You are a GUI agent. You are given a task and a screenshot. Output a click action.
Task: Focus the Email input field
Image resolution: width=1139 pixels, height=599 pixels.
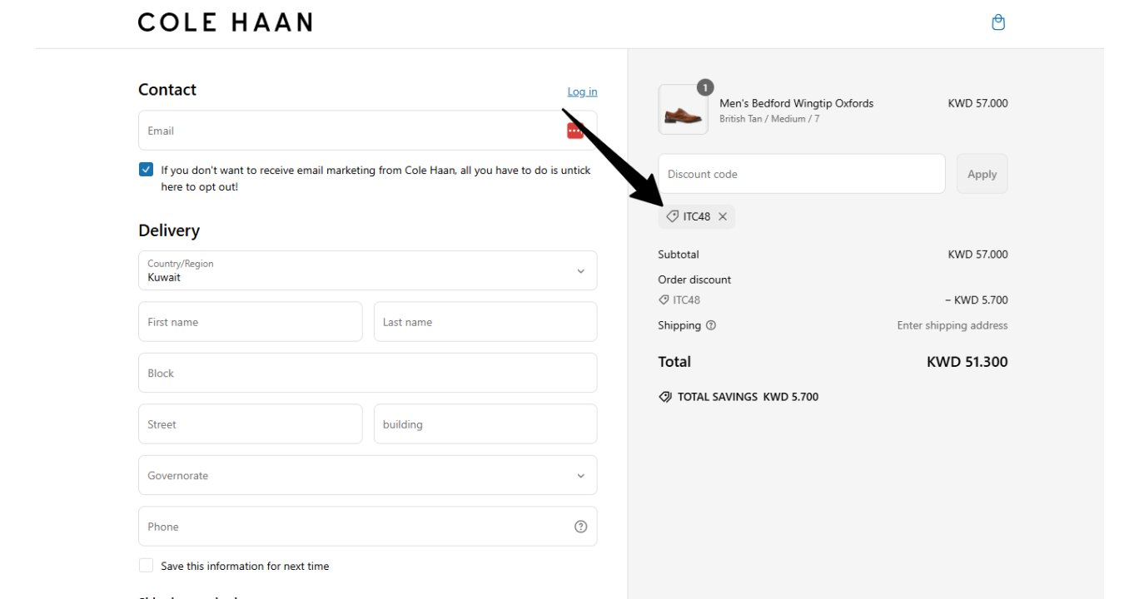click(367, 131)
